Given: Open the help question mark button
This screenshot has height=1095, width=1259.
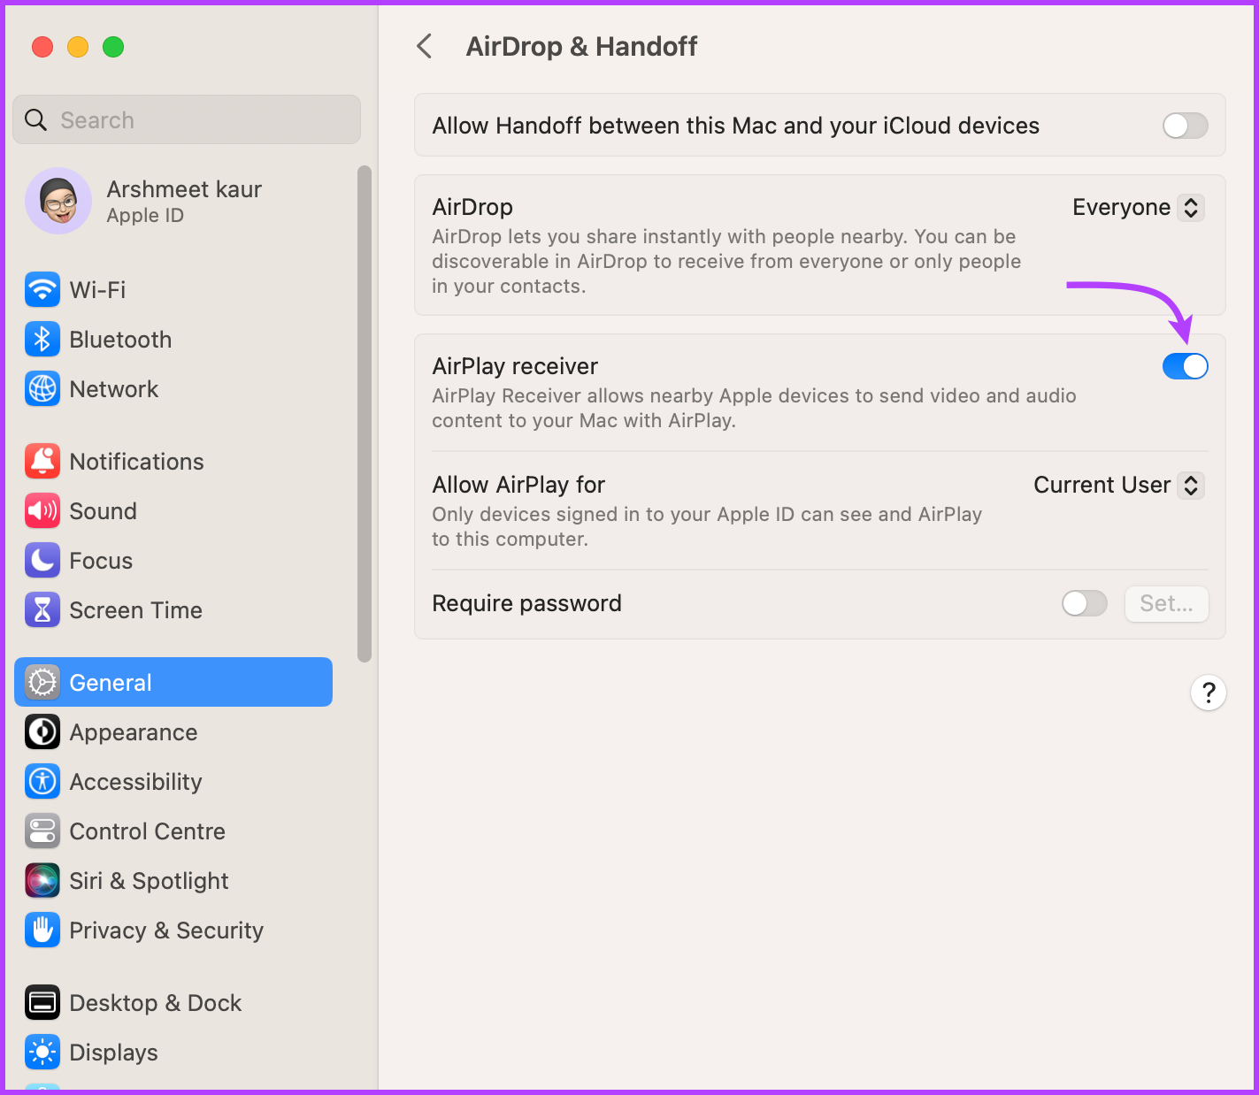Looking at the screenshot, I should point(1209,693).
